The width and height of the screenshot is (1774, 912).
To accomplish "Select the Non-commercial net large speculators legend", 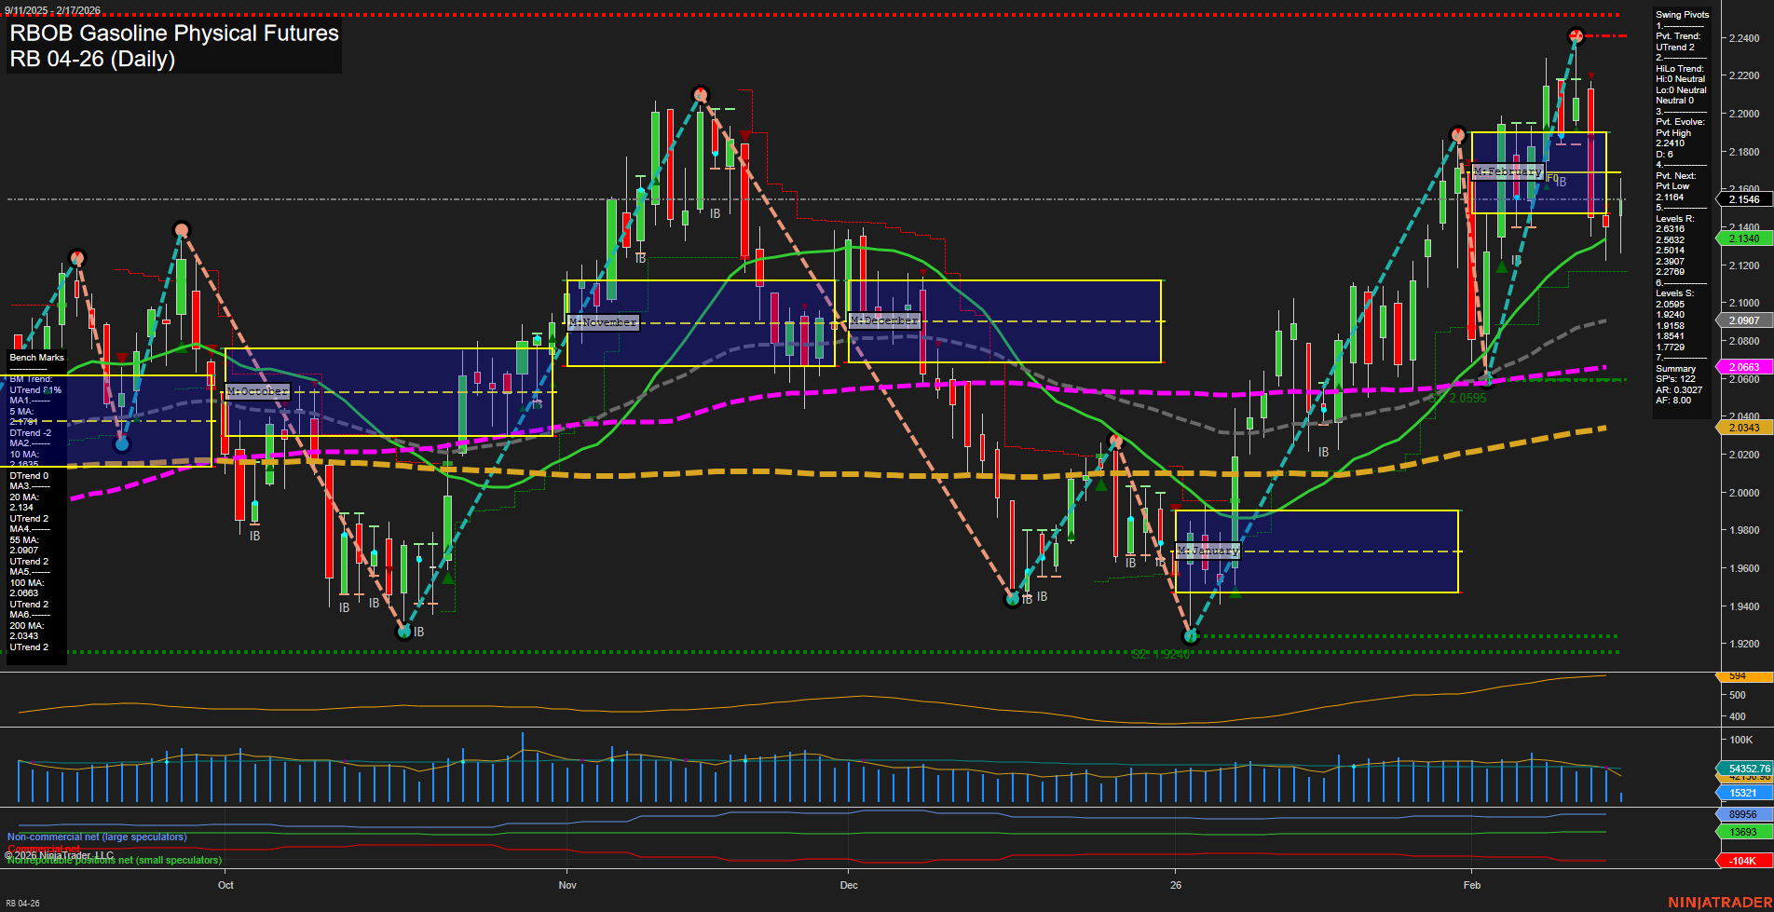I will 97,837.
